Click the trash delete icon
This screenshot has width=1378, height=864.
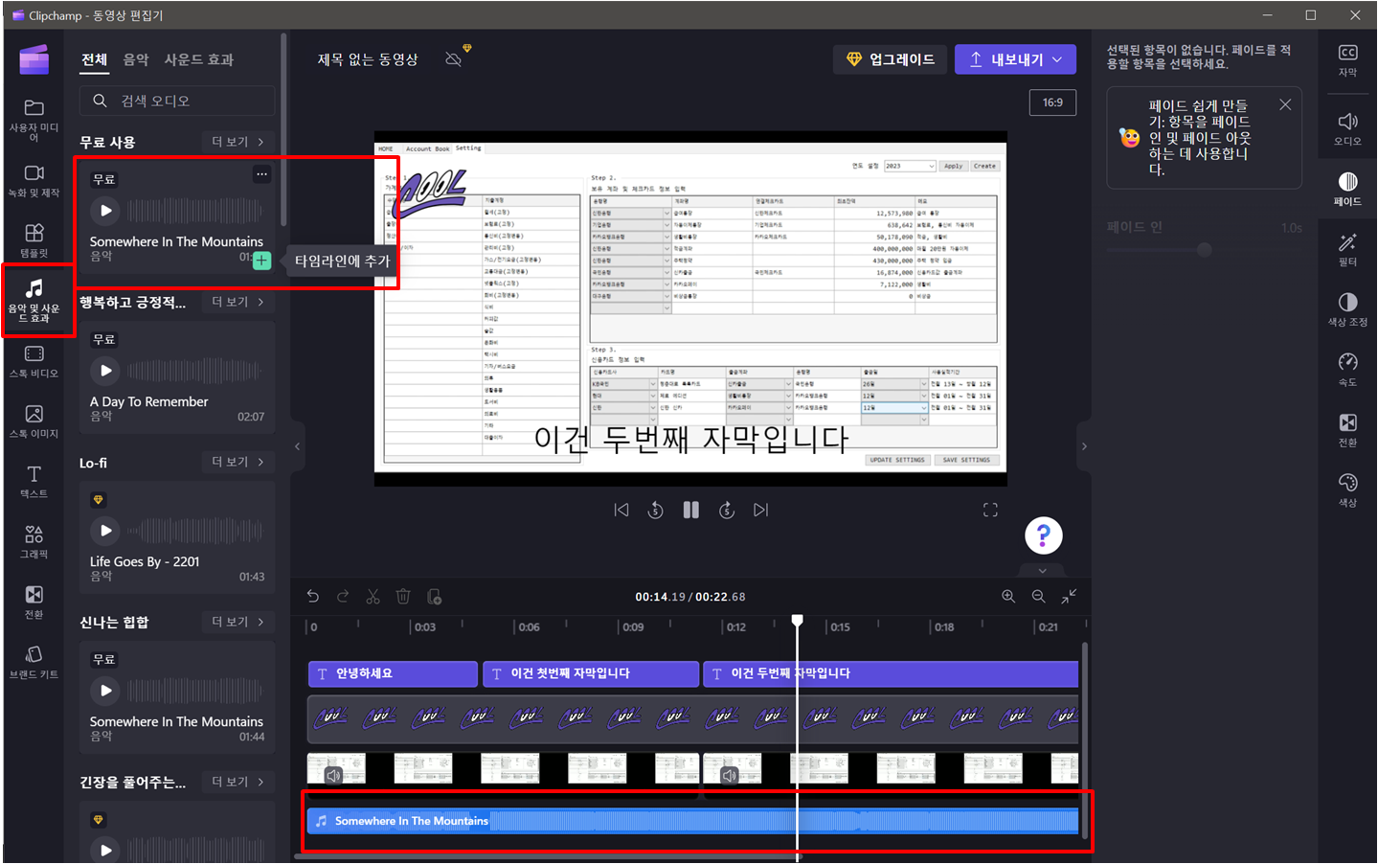(x=403, y=596)
